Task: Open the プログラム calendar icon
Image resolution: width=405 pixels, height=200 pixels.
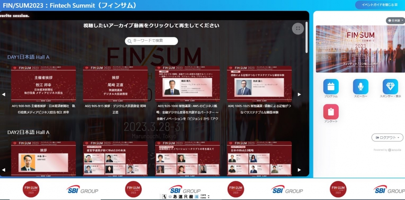Action: [x=331, y=87]
